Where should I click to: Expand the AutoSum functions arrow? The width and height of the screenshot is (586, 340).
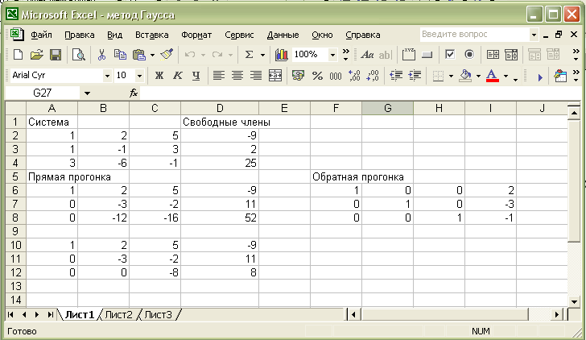pyautogui.click(x=262, y=55)
